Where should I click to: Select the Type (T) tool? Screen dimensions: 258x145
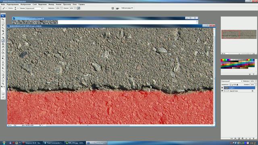[x=3, y=65]
